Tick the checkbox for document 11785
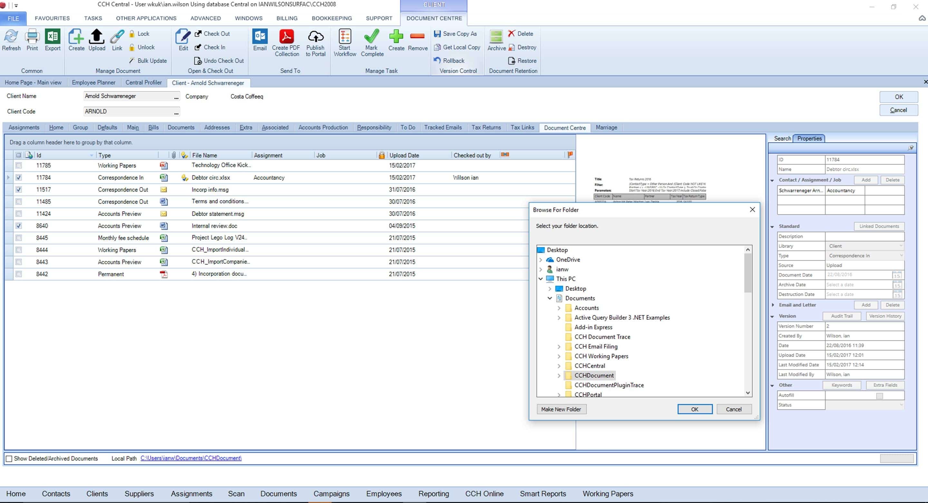The width and height of the screenshot is (928, 503). pos(19,165)
